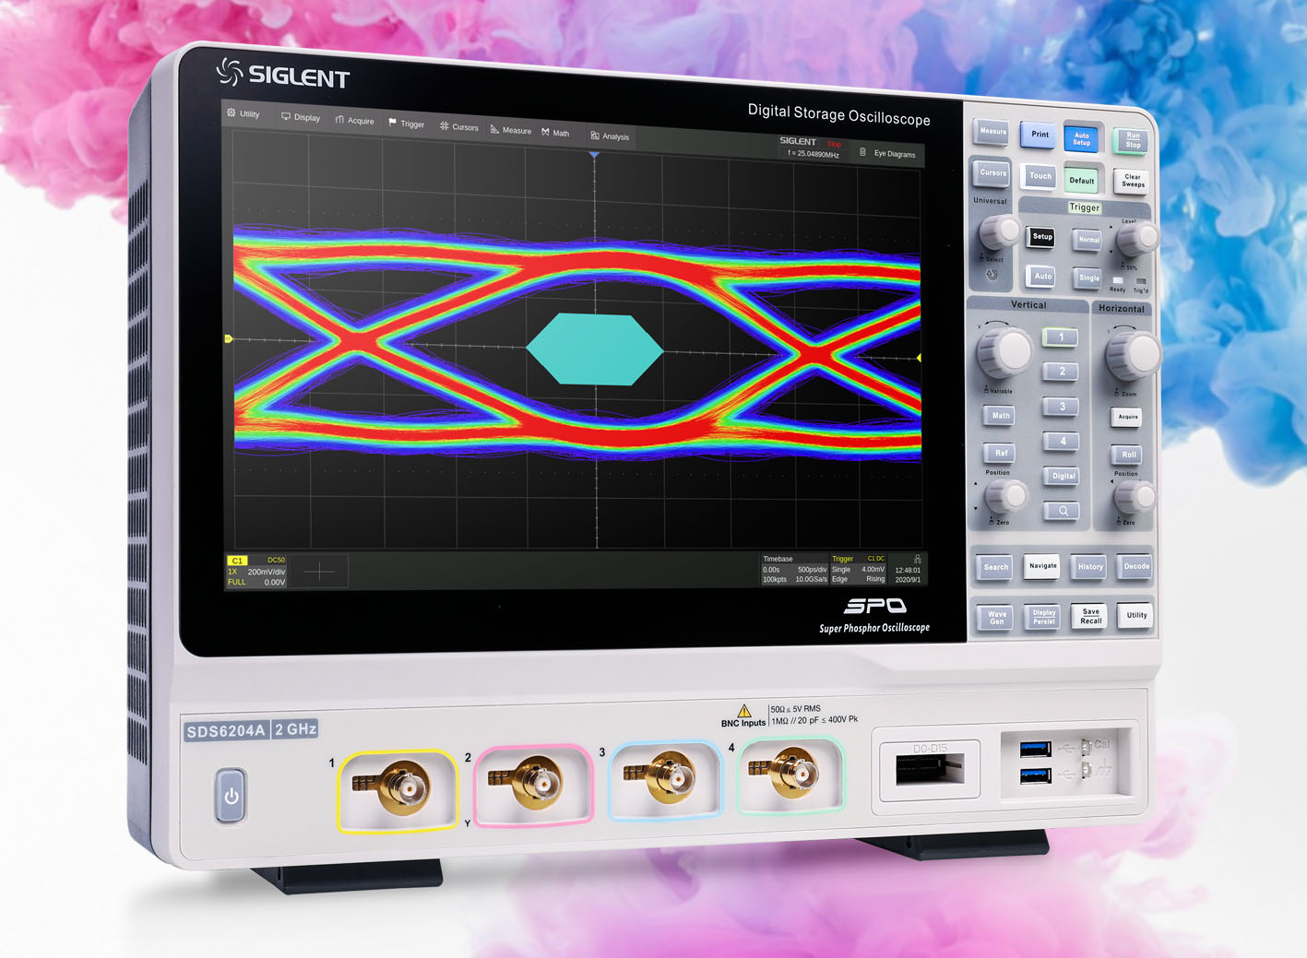Push the trigger Setup button

tap(1042, 237)
